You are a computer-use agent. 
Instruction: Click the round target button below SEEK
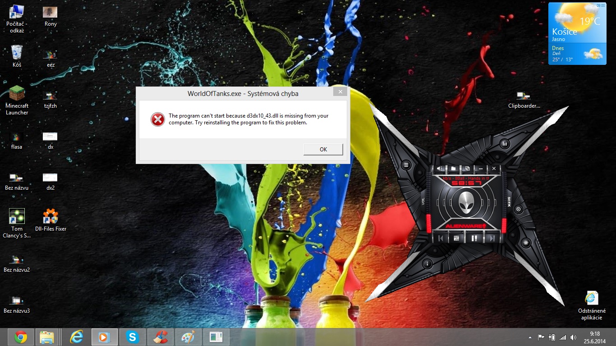click(519, 209)
